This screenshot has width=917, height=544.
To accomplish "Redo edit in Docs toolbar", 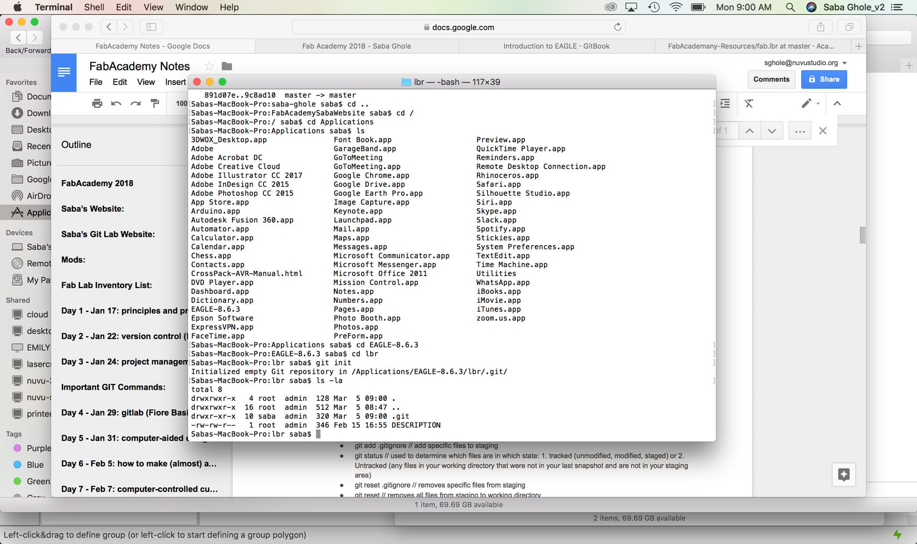I will (136, 103).
